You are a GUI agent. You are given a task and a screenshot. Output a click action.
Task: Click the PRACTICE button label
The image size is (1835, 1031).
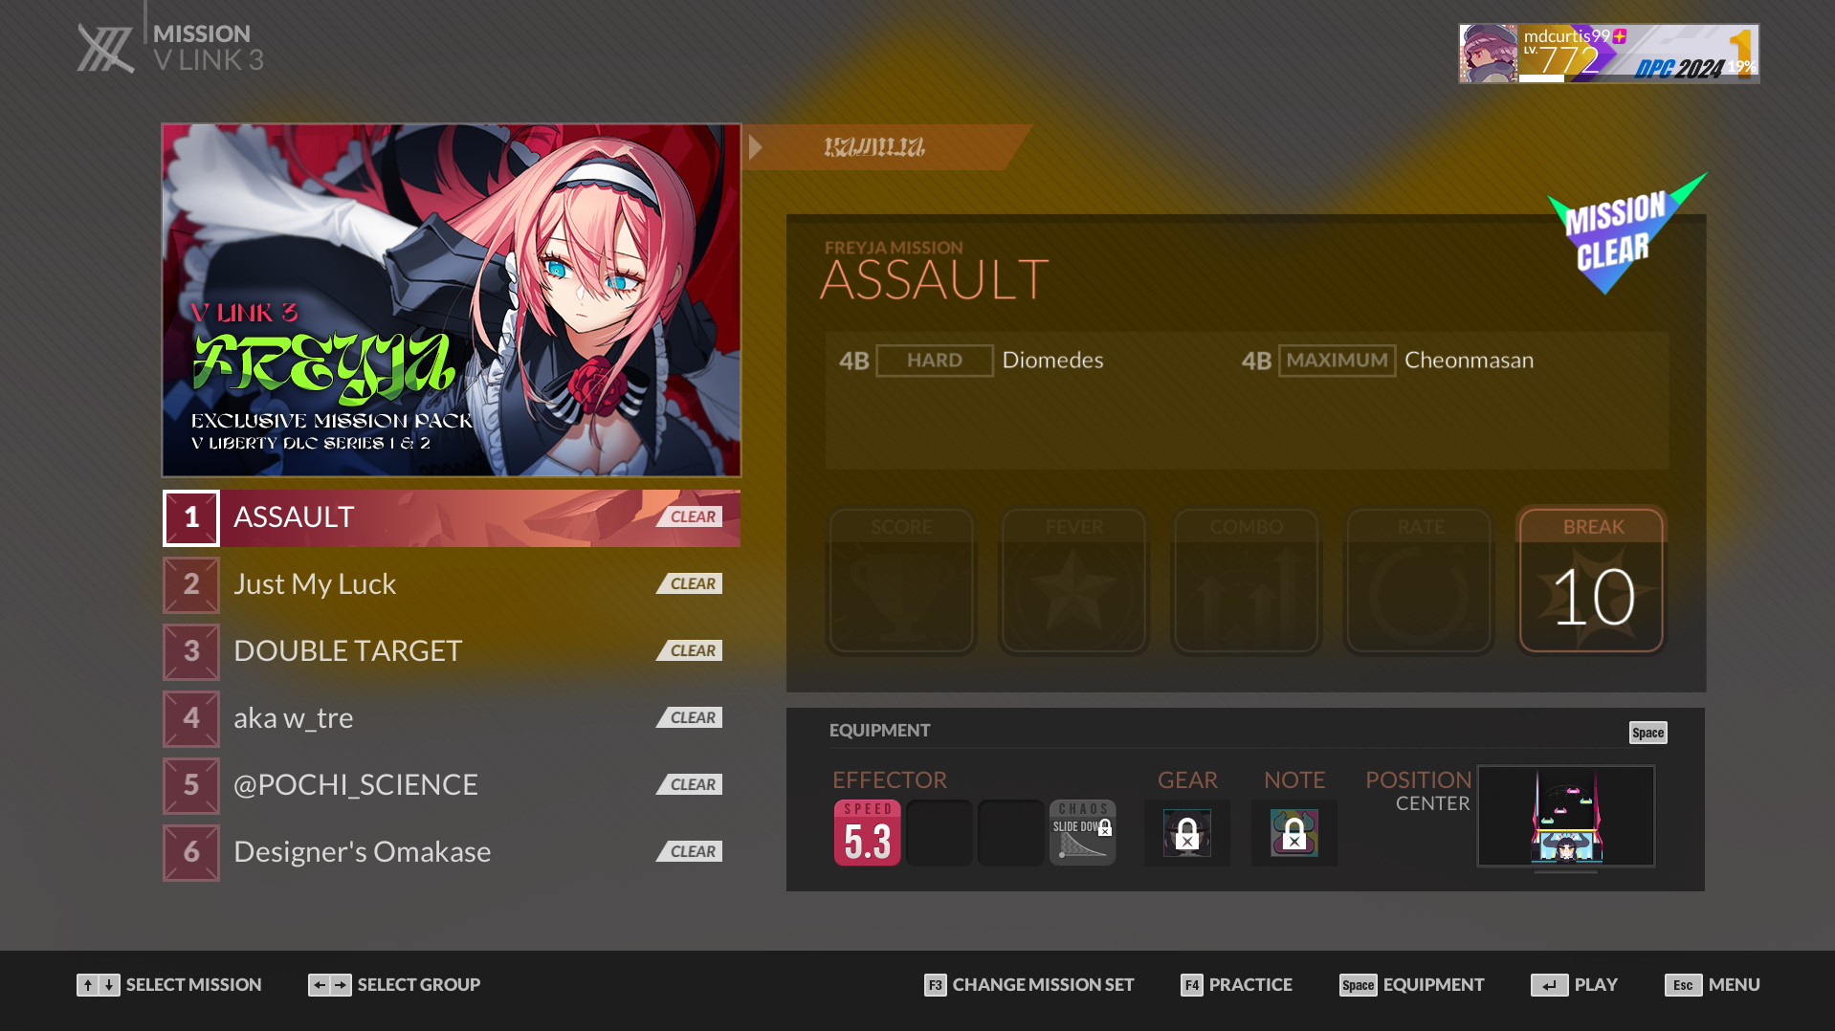coord(1250,984)
